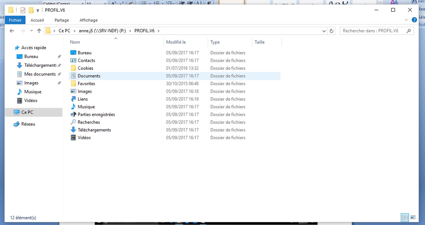The width and height of the screenshot is (425, 225).
Task: Open the Quick Access Toolbar customize dropdown
Action: point(38,10)
